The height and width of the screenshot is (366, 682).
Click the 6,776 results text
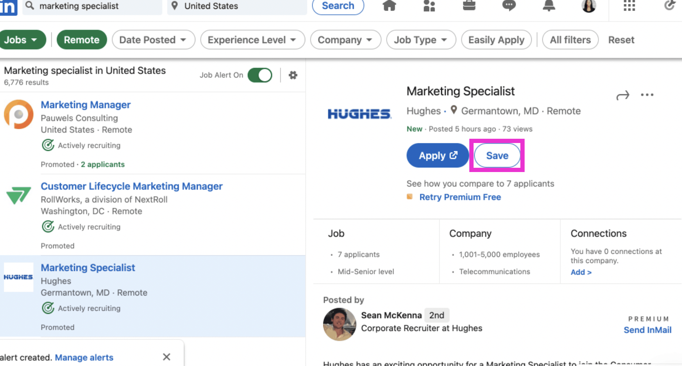26,82
